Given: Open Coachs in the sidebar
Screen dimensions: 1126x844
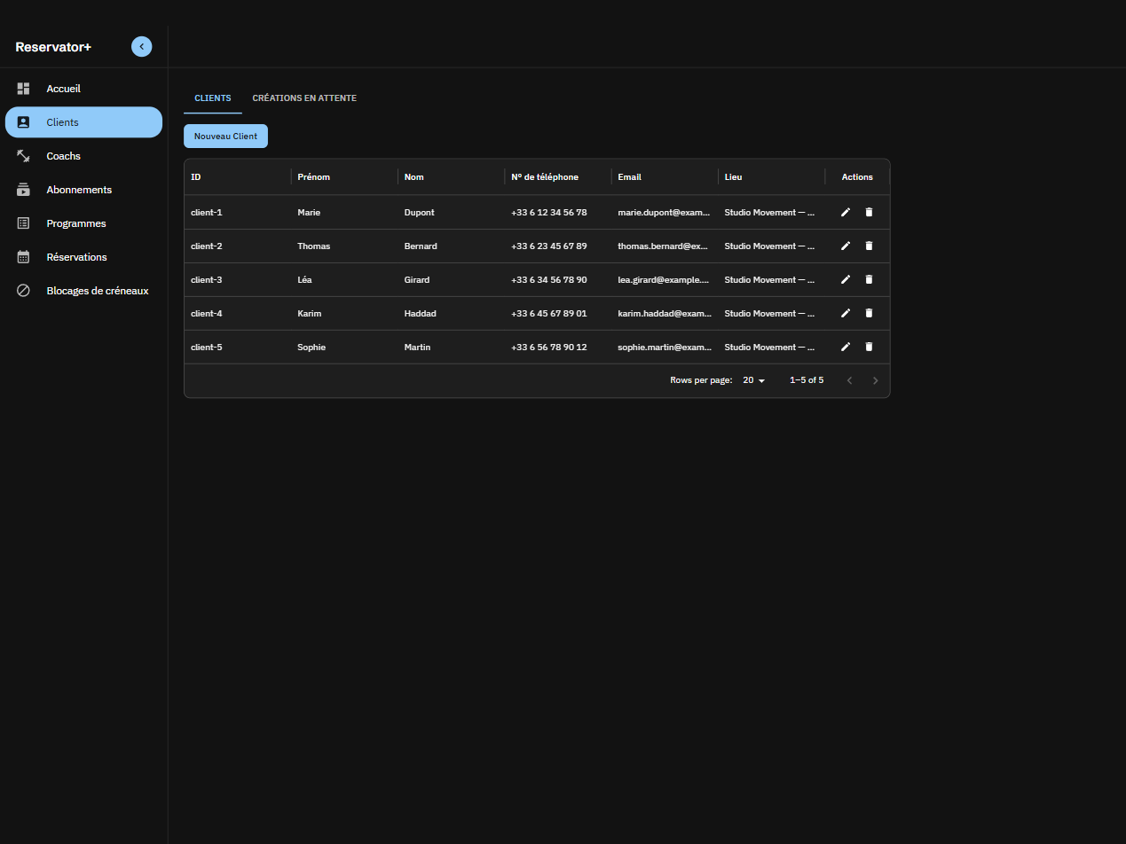Looking at the screenshot, I should tap(83, 156).
